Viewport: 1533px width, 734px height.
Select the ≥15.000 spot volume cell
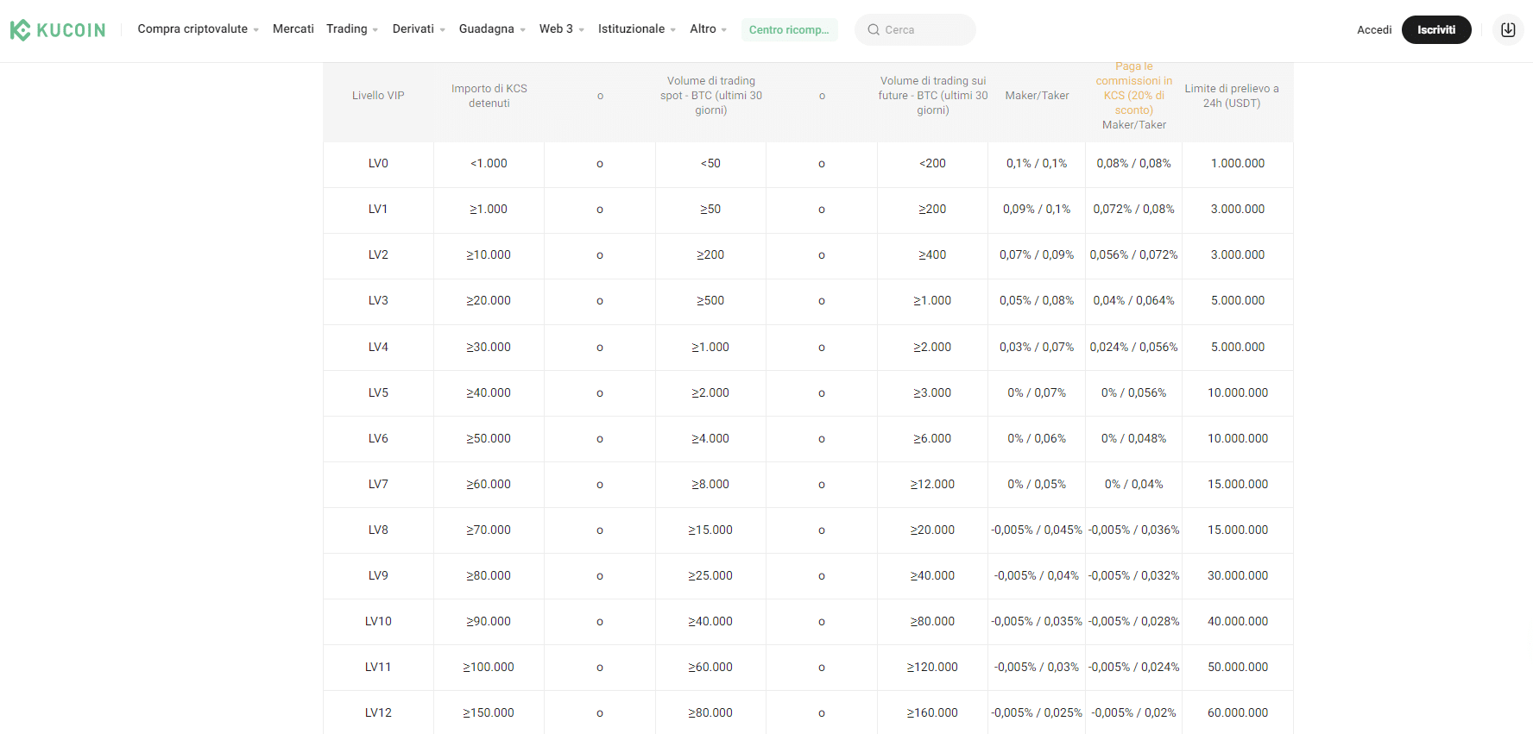click(710, 530)
